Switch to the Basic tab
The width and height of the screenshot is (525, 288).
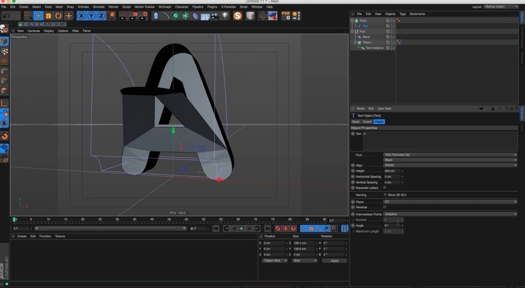356,122
